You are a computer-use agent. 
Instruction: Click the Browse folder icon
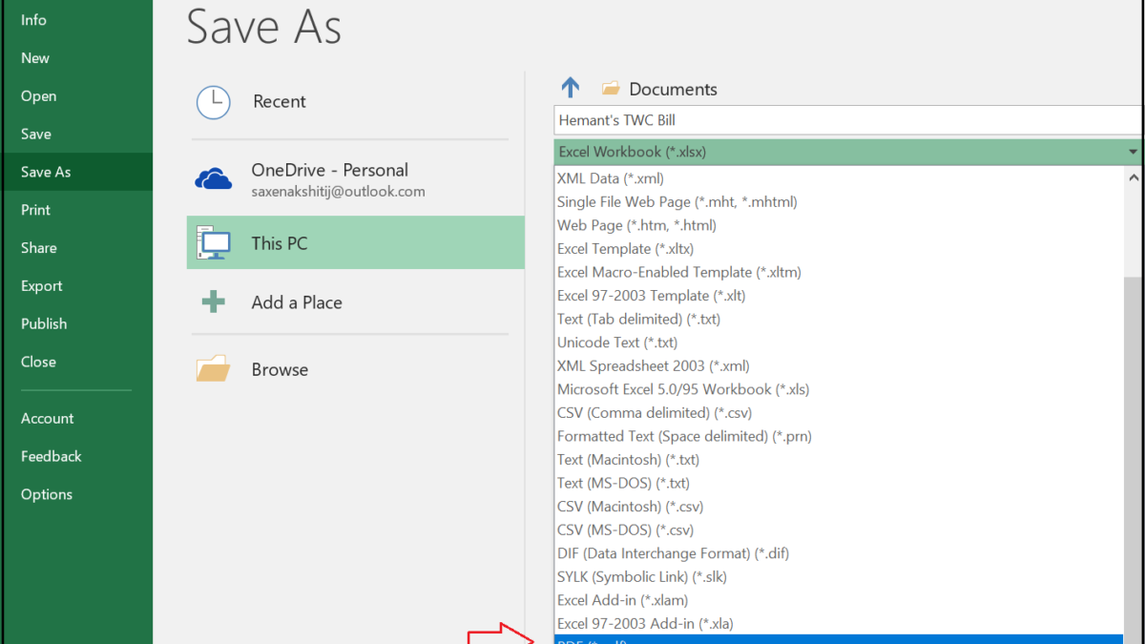point(213,369)
